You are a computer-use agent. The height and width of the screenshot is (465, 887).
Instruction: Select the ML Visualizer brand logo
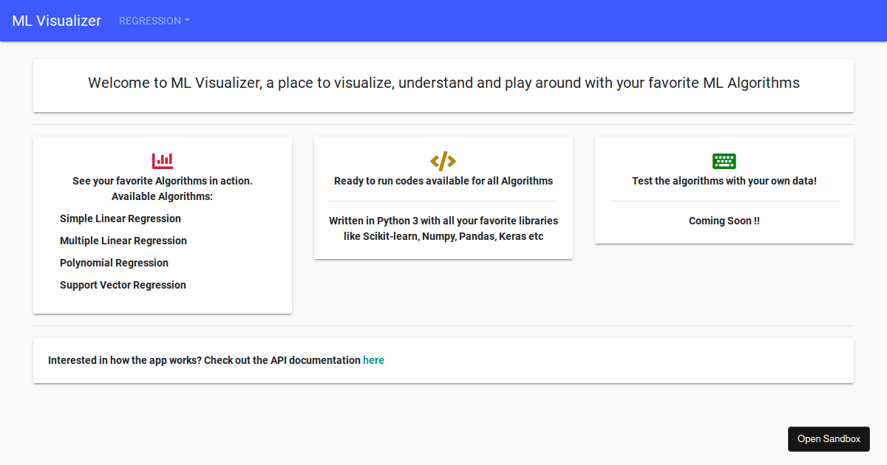pos(55,21)
